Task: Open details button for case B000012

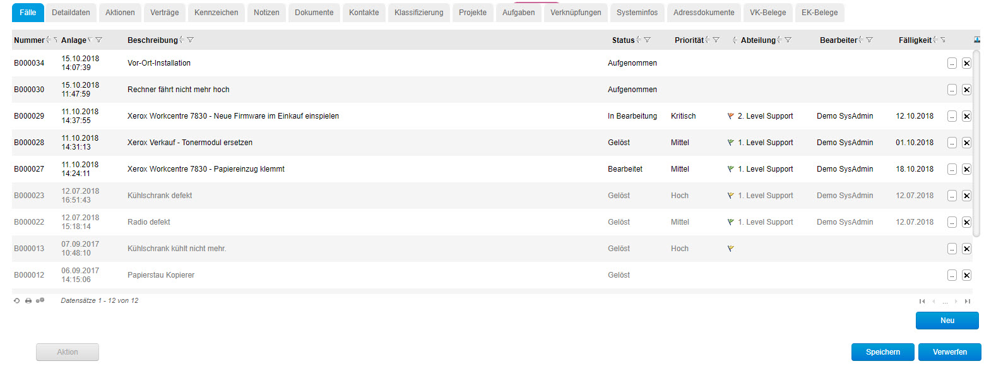Action: pos(952,275)
